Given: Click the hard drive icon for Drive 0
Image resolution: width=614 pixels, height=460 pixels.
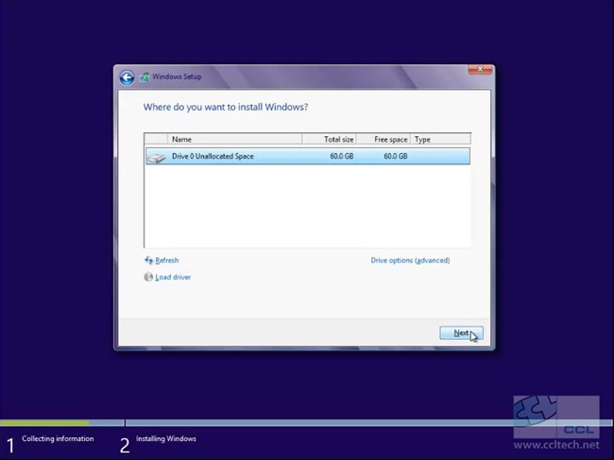Looking at the screenshot, I should pyautogui.click(x=156, y=157).
